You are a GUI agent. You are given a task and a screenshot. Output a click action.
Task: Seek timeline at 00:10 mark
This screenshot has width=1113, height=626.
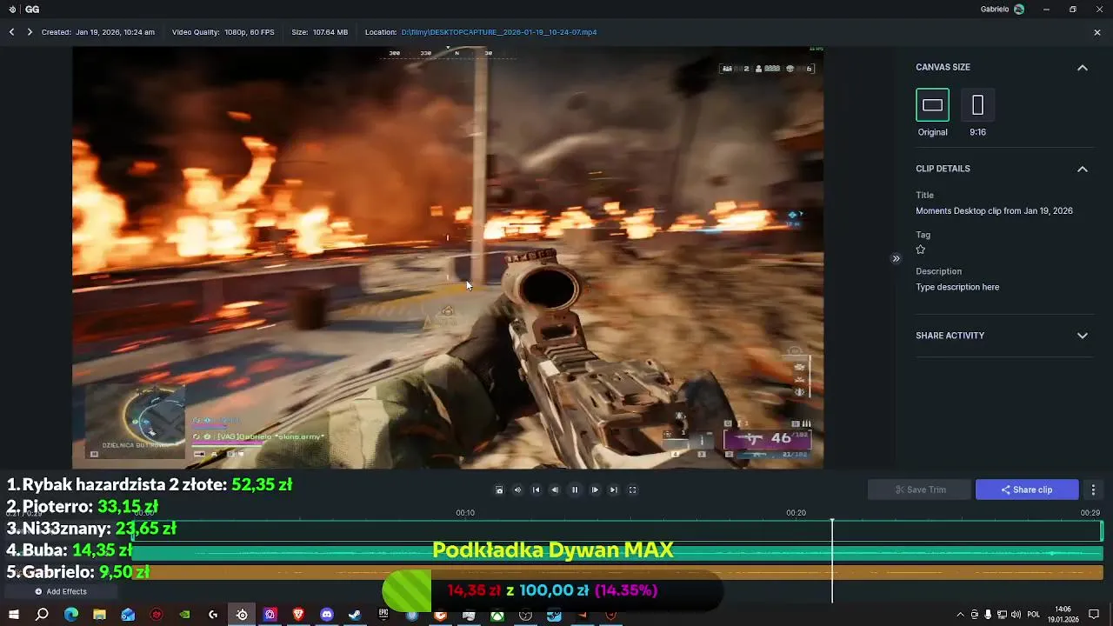[465, 513]
